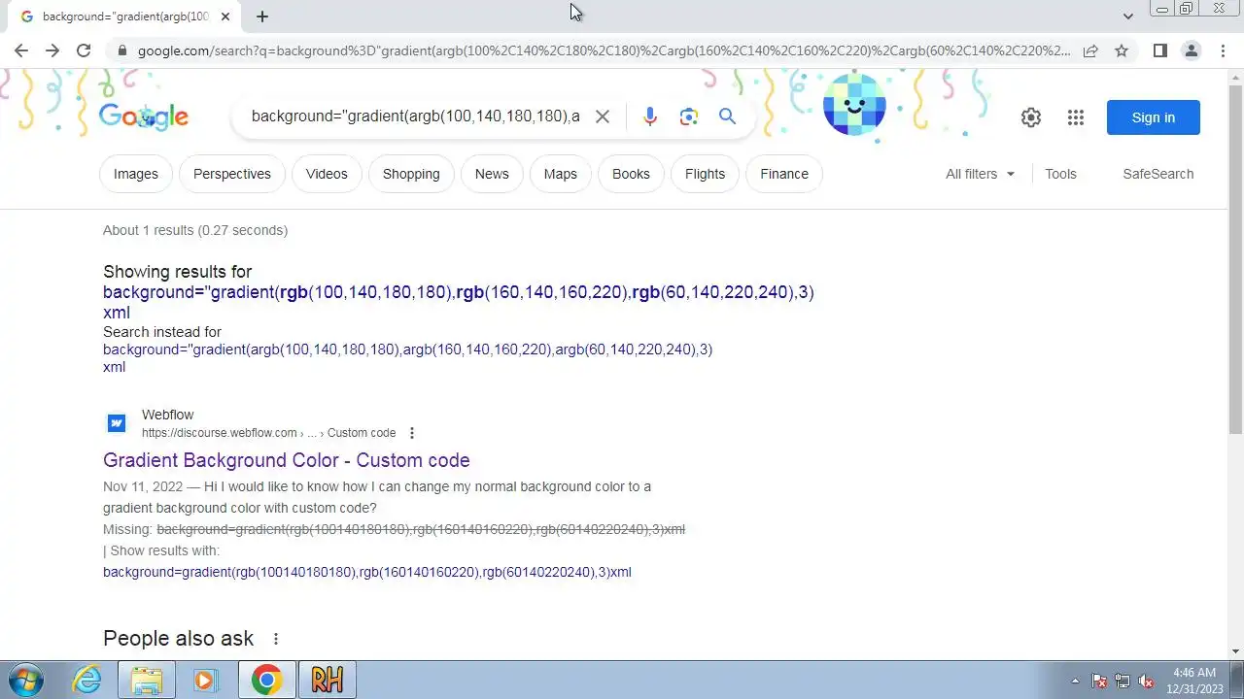Open the muted volume tray icon
Screen dimensions: 1244x699
click(1147, 681)
